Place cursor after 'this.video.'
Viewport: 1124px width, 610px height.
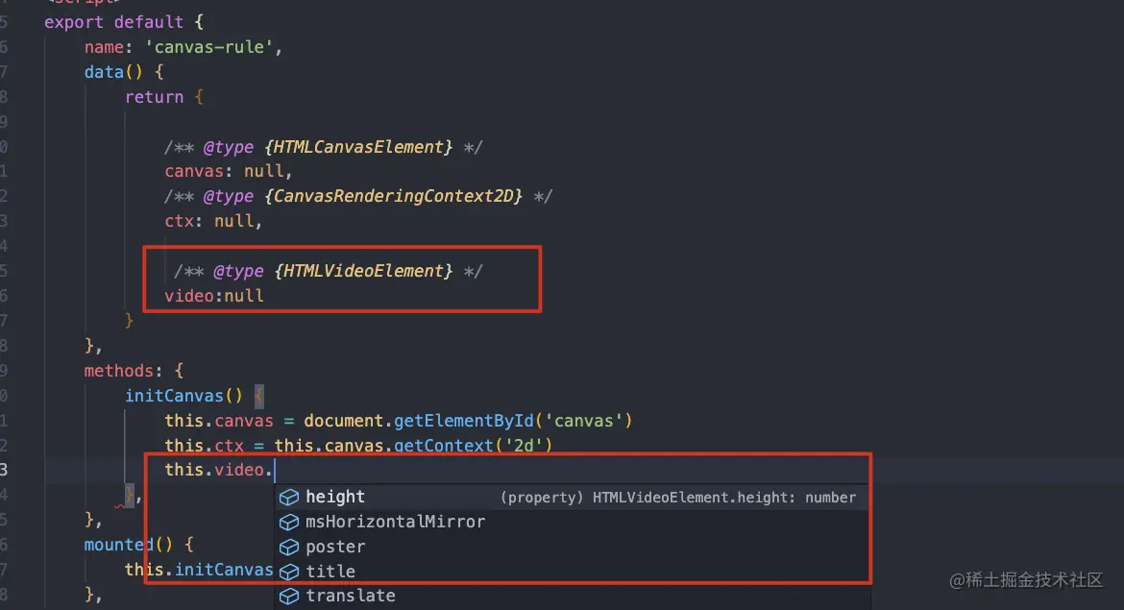275,470
